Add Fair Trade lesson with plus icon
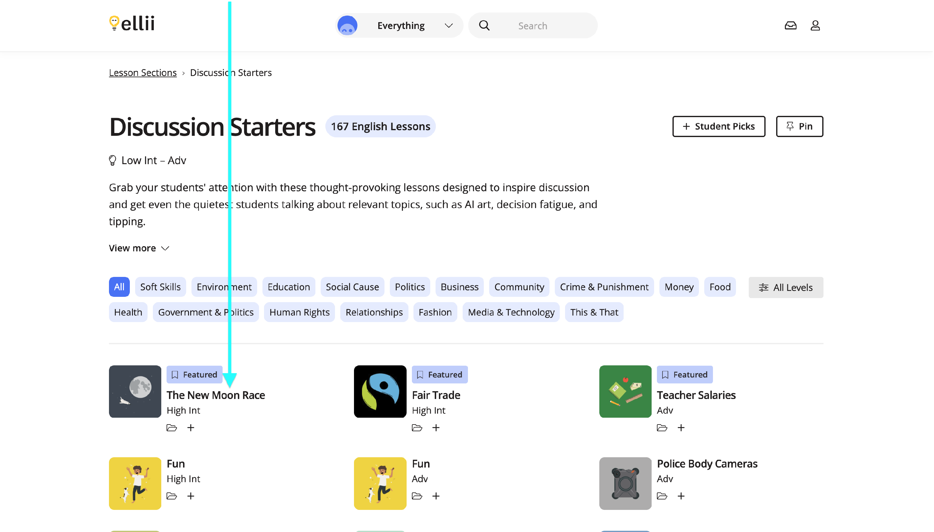The image size is (934, 532). point(436,428)
